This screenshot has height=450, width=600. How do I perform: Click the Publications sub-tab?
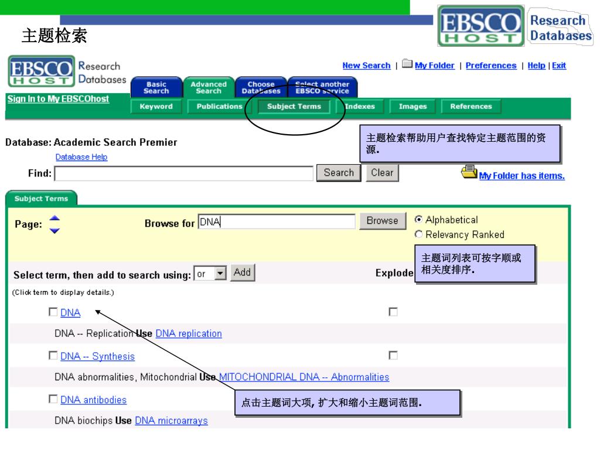(219, 107)
